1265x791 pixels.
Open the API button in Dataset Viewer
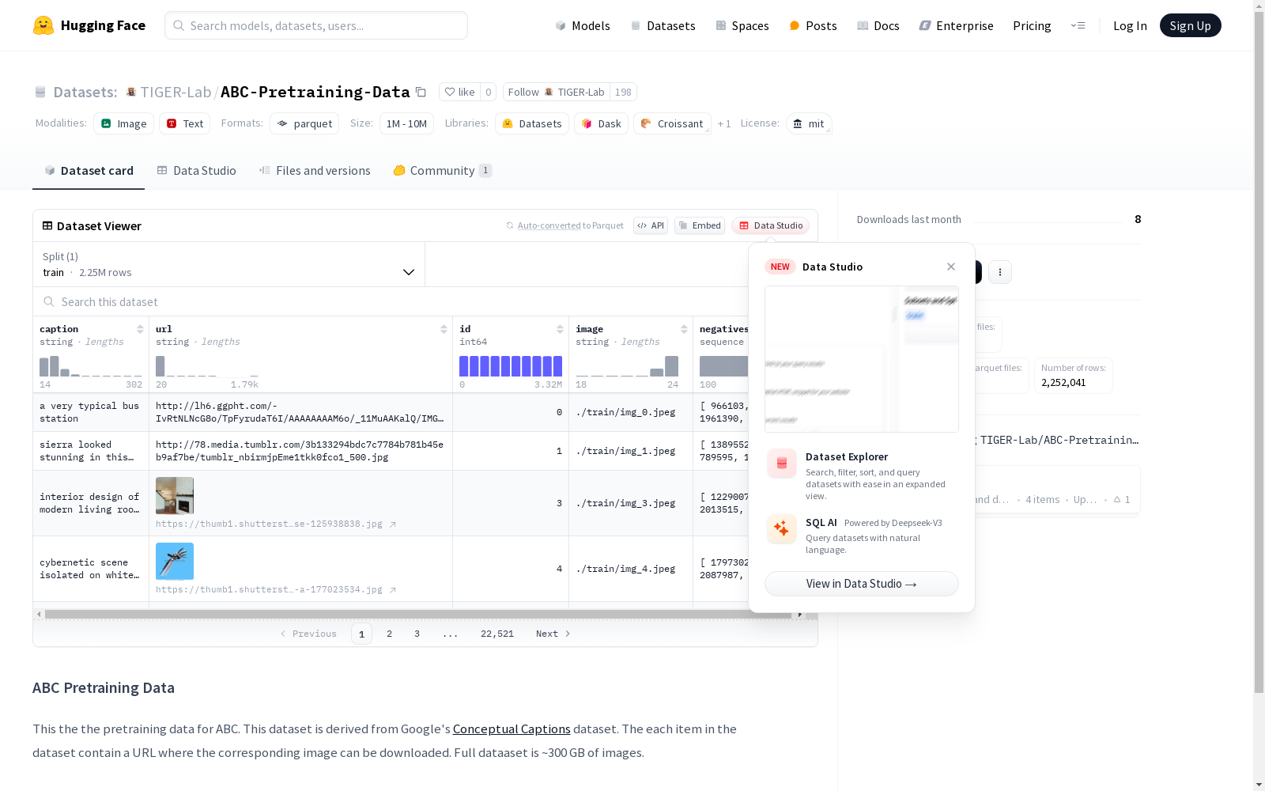(651, 225)
